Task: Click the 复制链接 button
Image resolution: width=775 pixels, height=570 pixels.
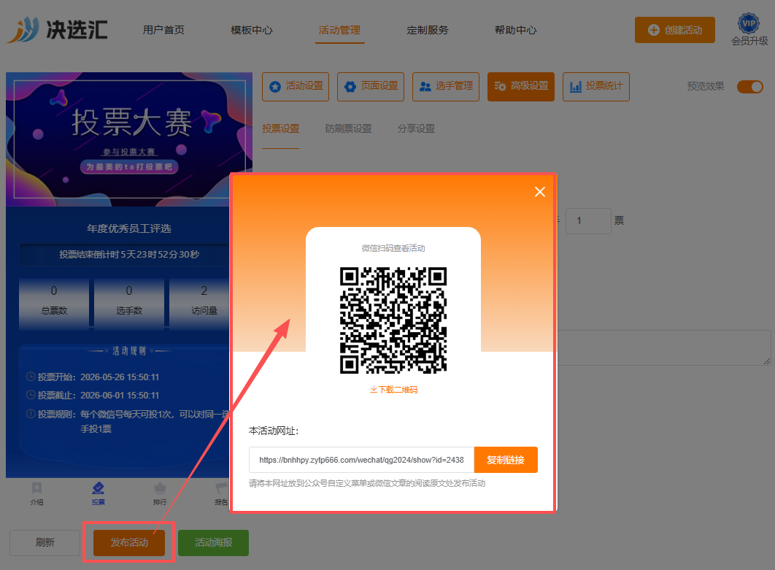Action: pos(506,460)
